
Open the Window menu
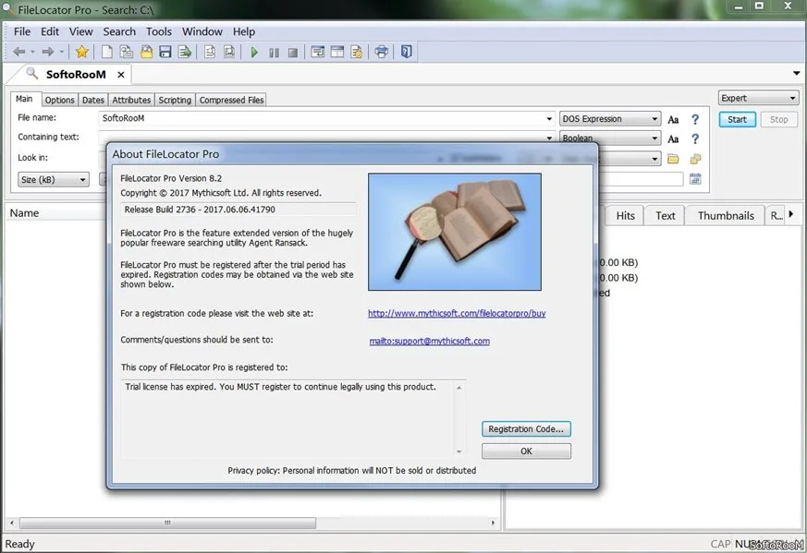(x=202, y=32)
